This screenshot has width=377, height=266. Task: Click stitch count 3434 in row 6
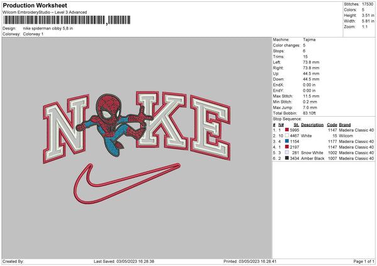tap(294, 159)
